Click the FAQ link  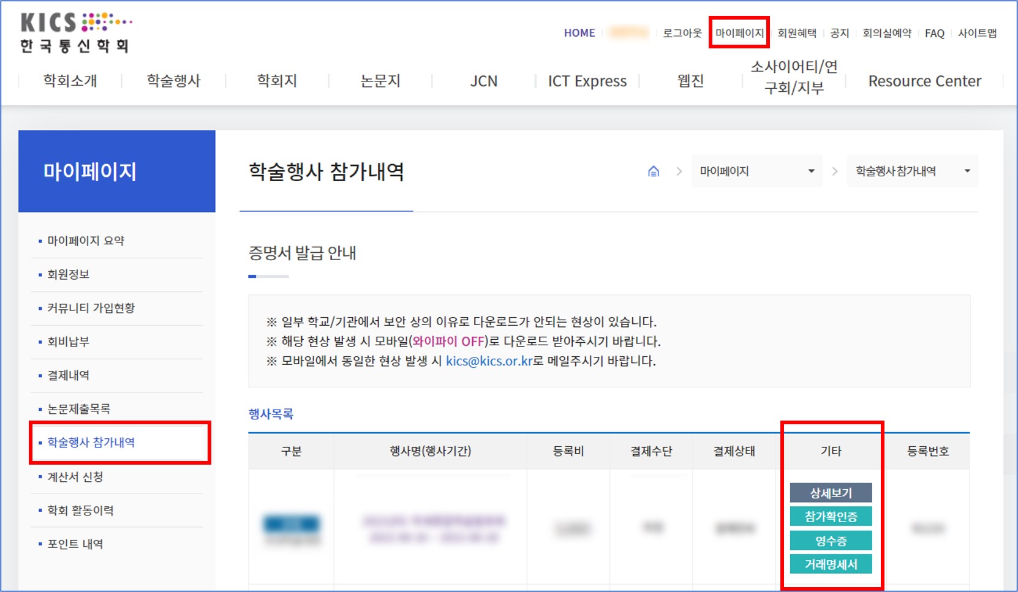(934, 33)
